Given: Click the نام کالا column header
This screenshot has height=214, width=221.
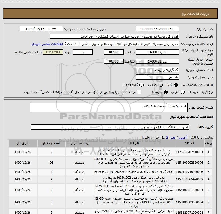Looking at the screenshot, I should [134, 144].
